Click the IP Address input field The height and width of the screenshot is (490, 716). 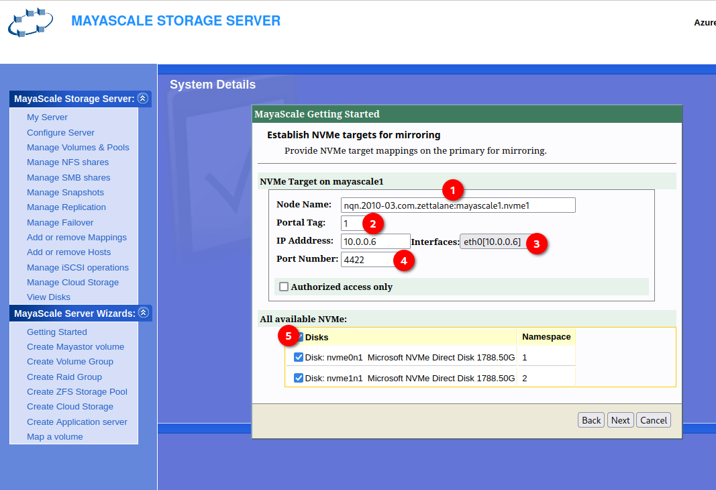pyautogui.click(x=375, y=242)
